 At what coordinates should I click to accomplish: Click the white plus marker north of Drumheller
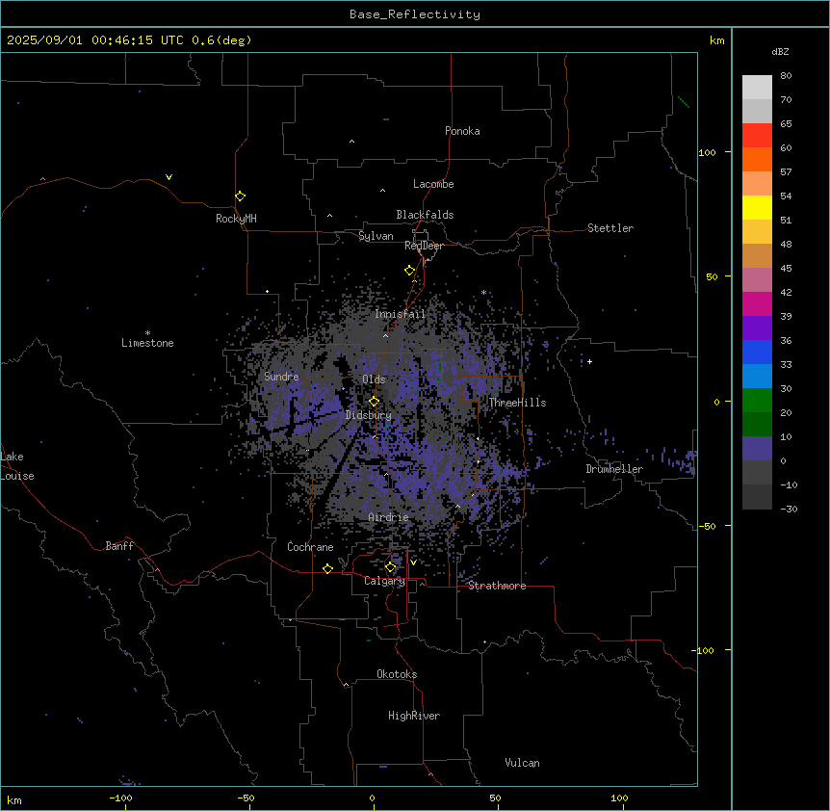pyautogui.click(x=589, y=361)
